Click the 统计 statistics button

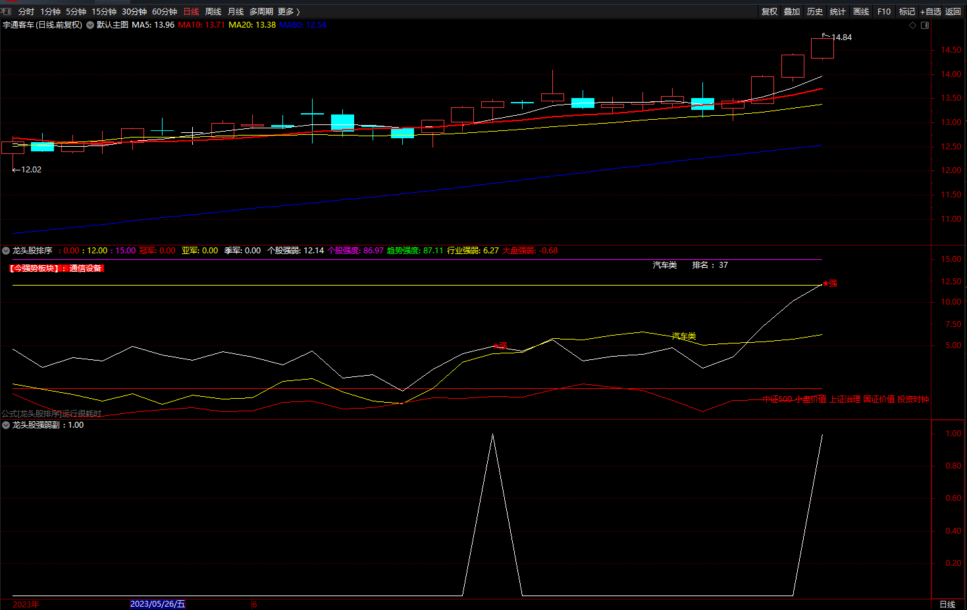point(838,12)
